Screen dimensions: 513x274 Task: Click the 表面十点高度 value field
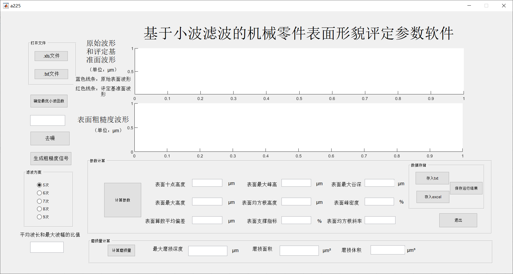click(207, 183)
